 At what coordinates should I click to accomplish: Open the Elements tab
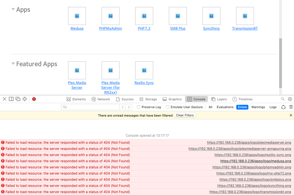click(x=76, y=99)
